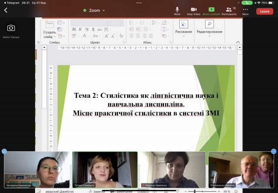Viewport: 278px width, 193px height.
Task: Tap the Switch Camera icon
Action: [11, 29]
